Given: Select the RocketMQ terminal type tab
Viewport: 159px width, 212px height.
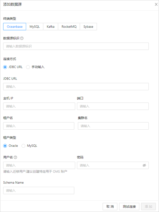Looking at the screenshot, I should pyautogui.click(x=69, y=27).
